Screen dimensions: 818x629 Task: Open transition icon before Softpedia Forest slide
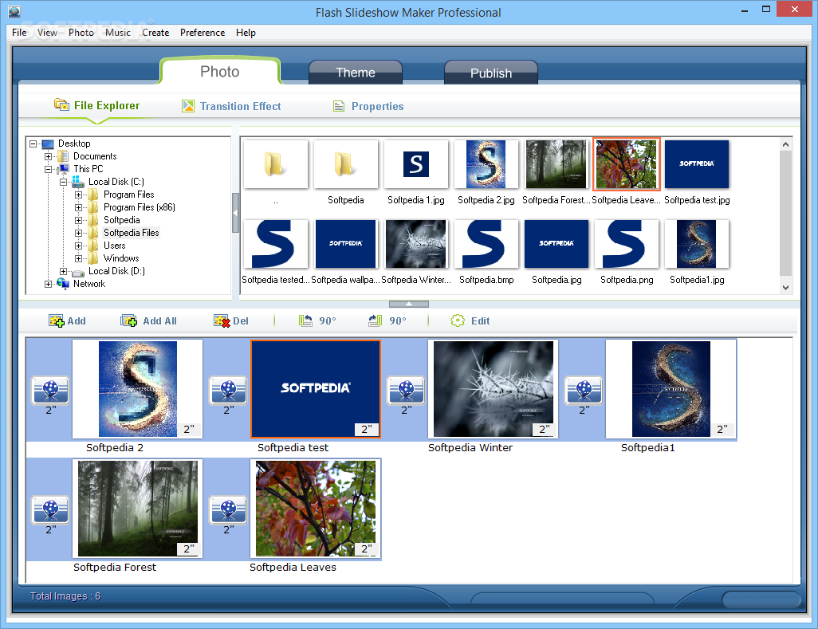[x=50, y=510]
